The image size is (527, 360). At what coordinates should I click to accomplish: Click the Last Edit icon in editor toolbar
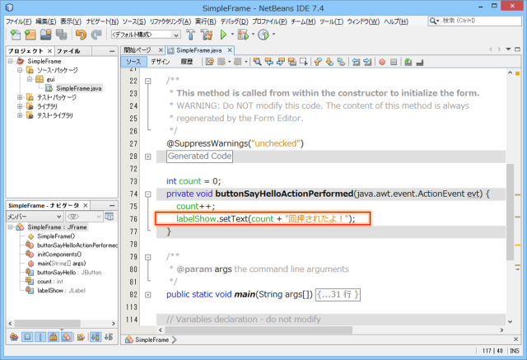pyautogui.click(x=210, y=62)
